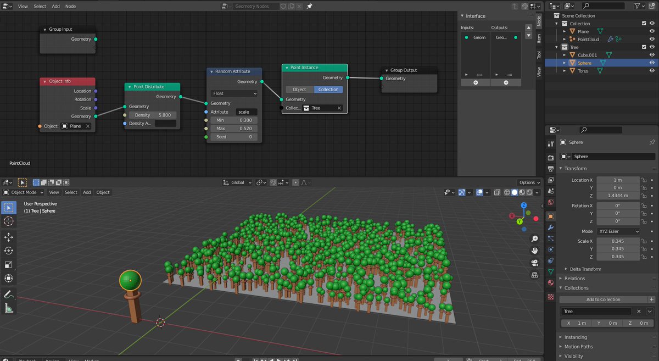This screenshot has width=659, height=361.
Task: Clear the Plane object in Object Info node
Action: [87, 126]
